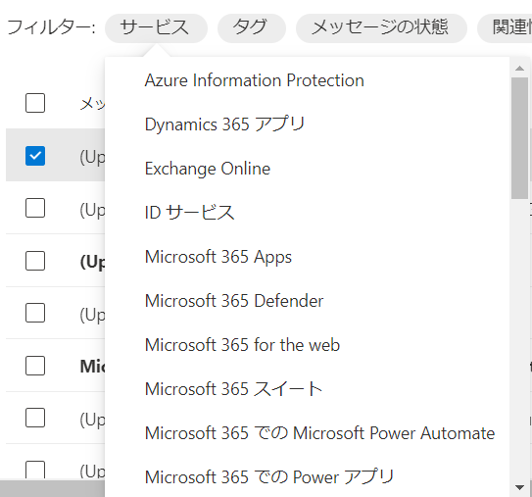Open the タグ filter dropdown
The height and width of the screenshot is (497, 532).
tap(252, 27)
